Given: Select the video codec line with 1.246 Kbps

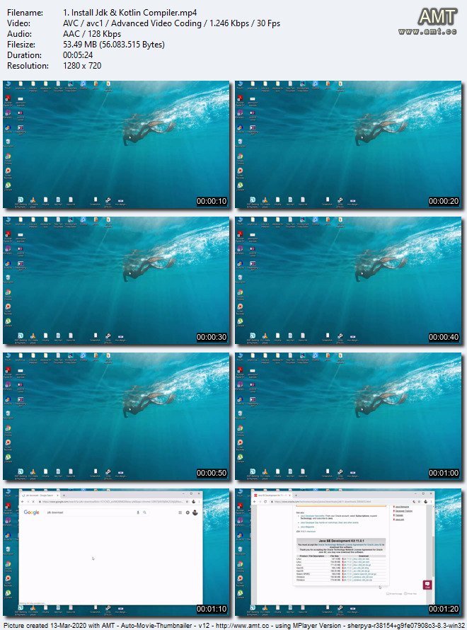Looking at the screenshot, I should (171, 23).
